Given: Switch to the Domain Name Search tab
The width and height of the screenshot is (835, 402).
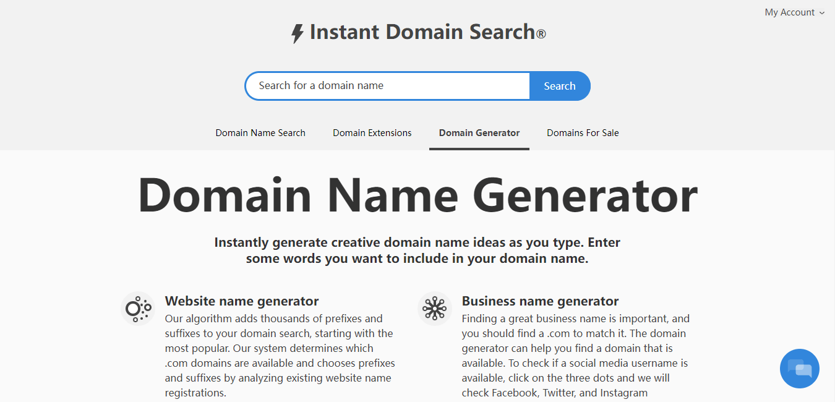Looking at the screenshot, I should pos(260,132).
